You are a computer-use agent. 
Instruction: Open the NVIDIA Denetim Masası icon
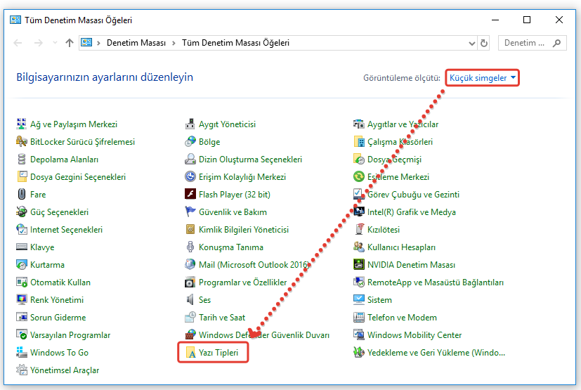(x=358, y=265)
